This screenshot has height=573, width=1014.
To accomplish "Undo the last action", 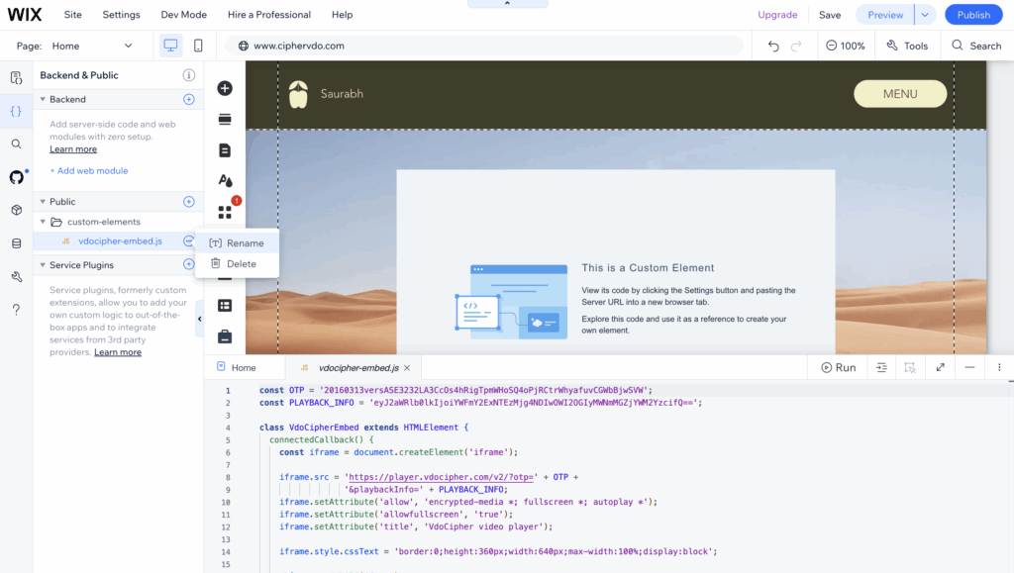I will [773, 46].
